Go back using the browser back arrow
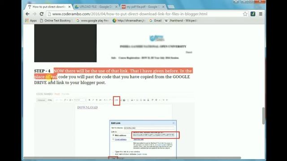 point(27,14)
